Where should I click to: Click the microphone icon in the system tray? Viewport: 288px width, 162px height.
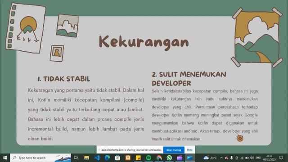click(232, 158)
